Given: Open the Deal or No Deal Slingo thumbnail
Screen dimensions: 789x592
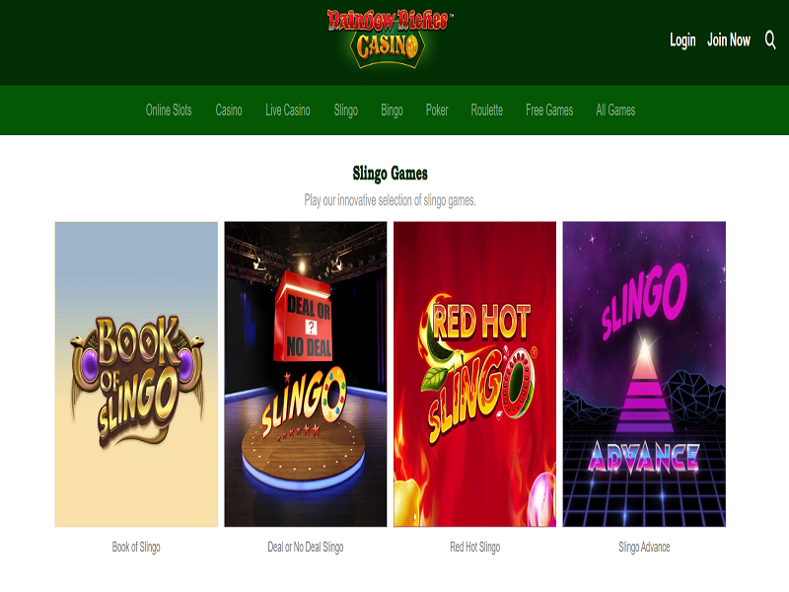Looking at the screenshot, I should click(x=306, y=374).
